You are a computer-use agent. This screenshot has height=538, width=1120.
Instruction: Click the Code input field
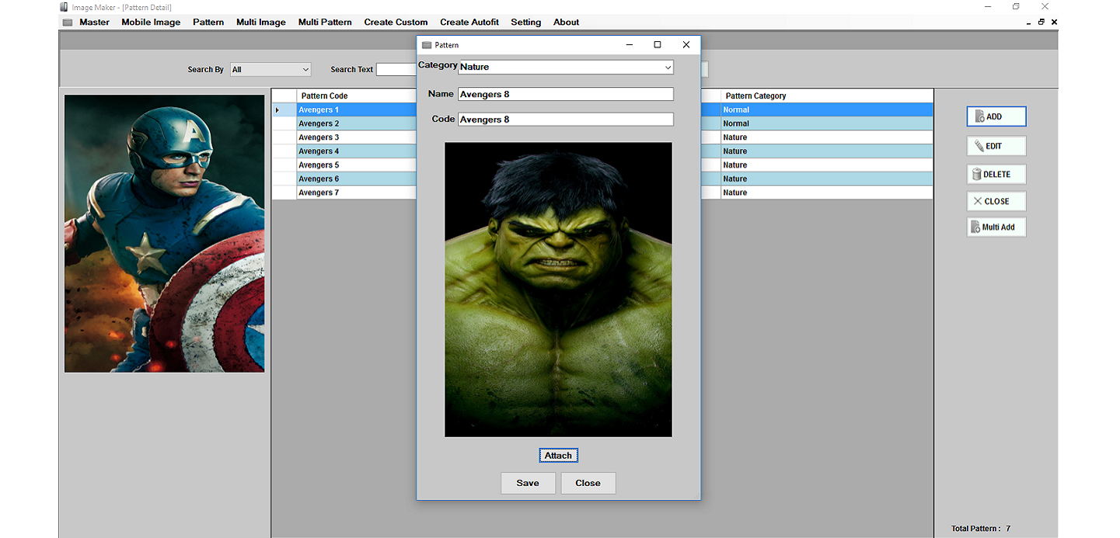click(x=565, y=120)
